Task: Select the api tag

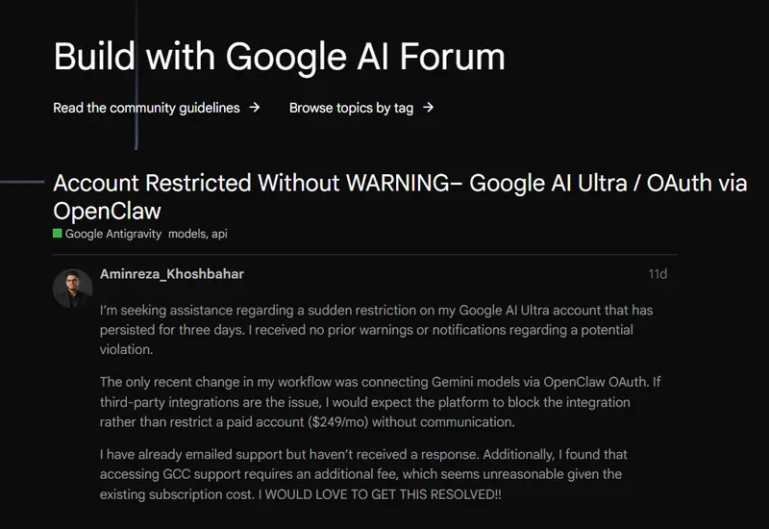Action: point(219,234)
